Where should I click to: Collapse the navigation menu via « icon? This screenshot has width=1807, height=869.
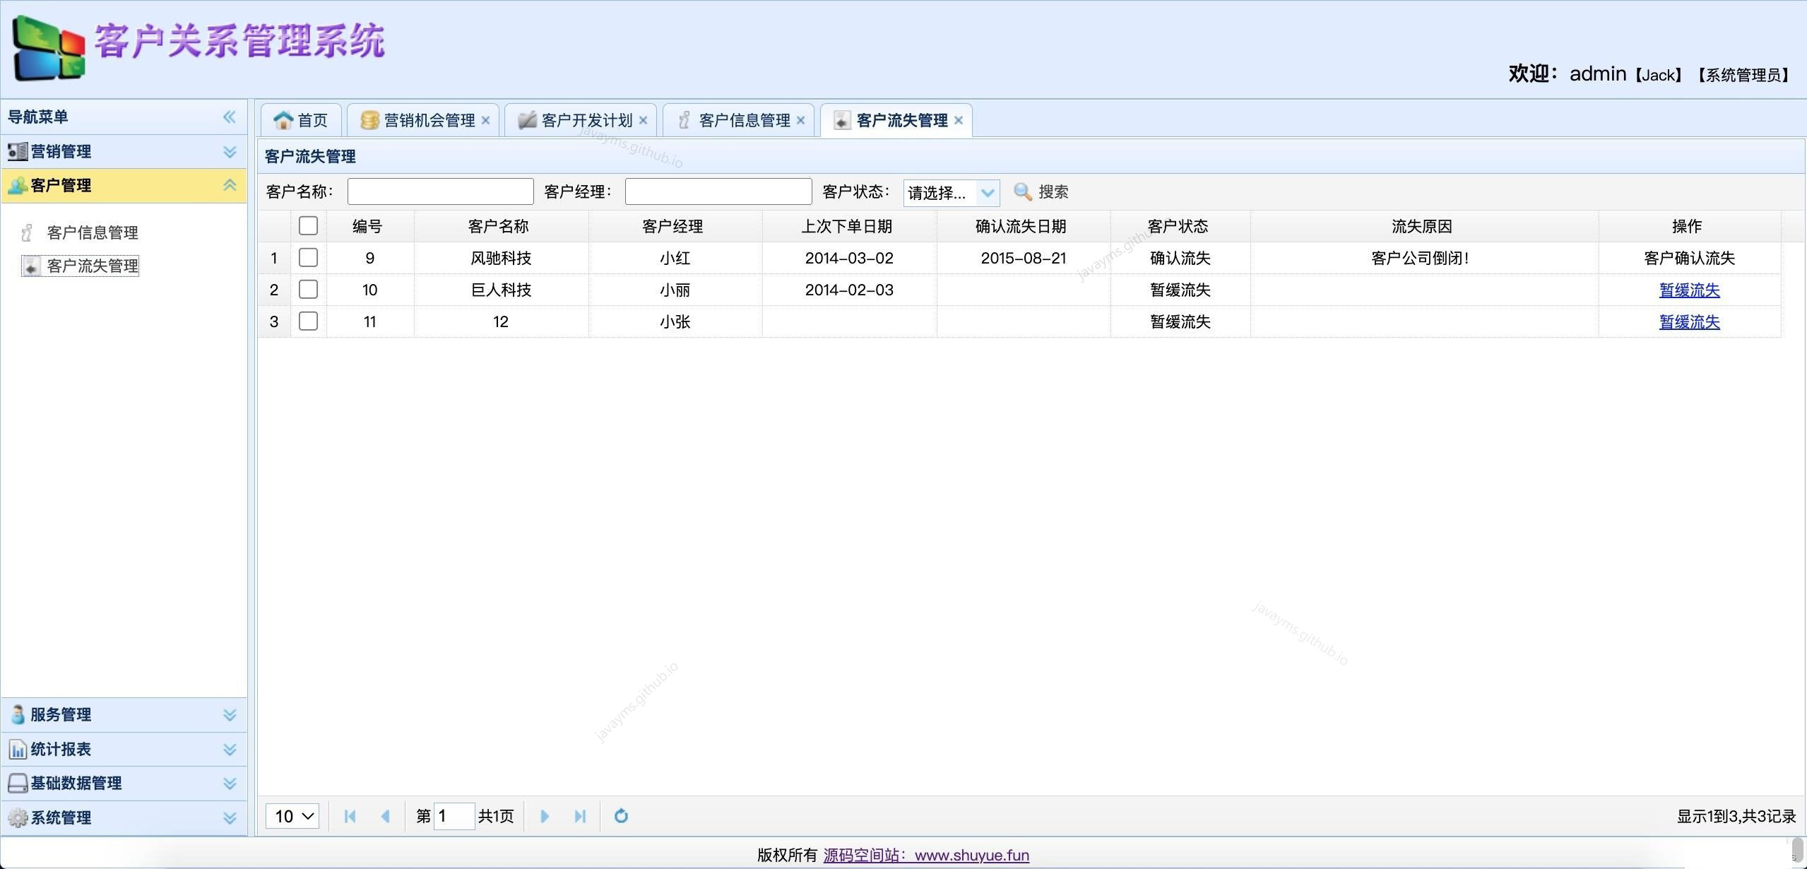pyautogui.click(x=229, y=117)
